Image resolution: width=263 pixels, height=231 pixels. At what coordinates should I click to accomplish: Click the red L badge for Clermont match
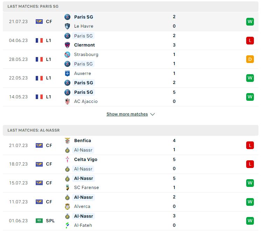click(x=250, y=41)
